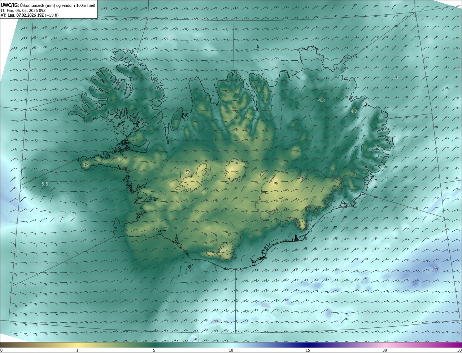The image size is (462, 353).
Task: Click the 4.2 value on the map
Action: [x=354, y=112]
